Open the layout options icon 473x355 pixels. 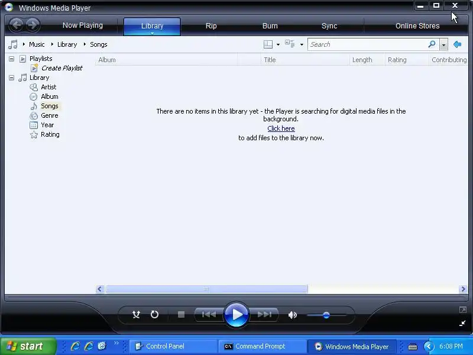[268, 44]
